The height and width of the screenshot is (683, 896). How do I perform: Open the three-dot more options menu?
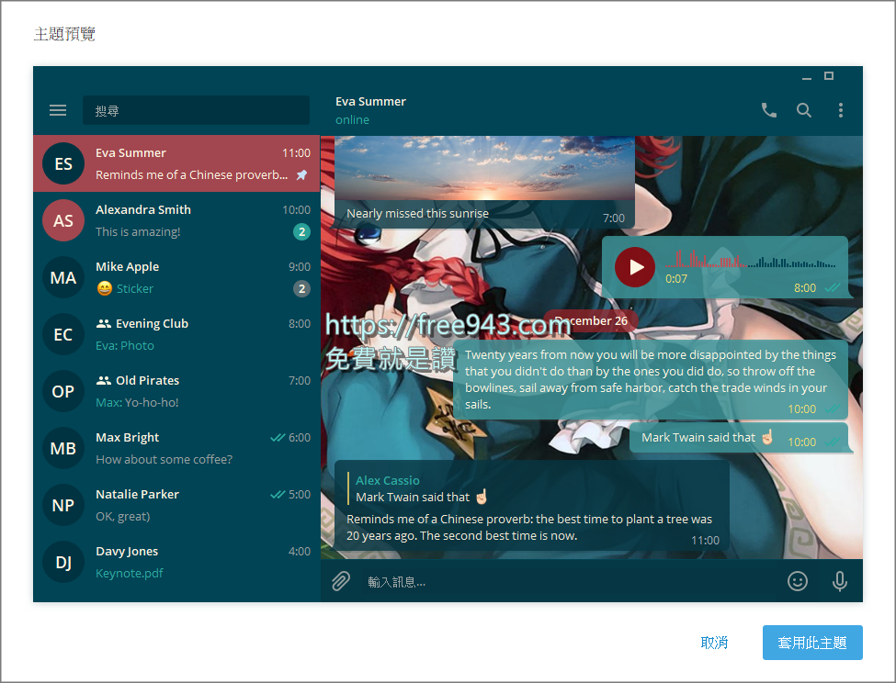(840, 110)
